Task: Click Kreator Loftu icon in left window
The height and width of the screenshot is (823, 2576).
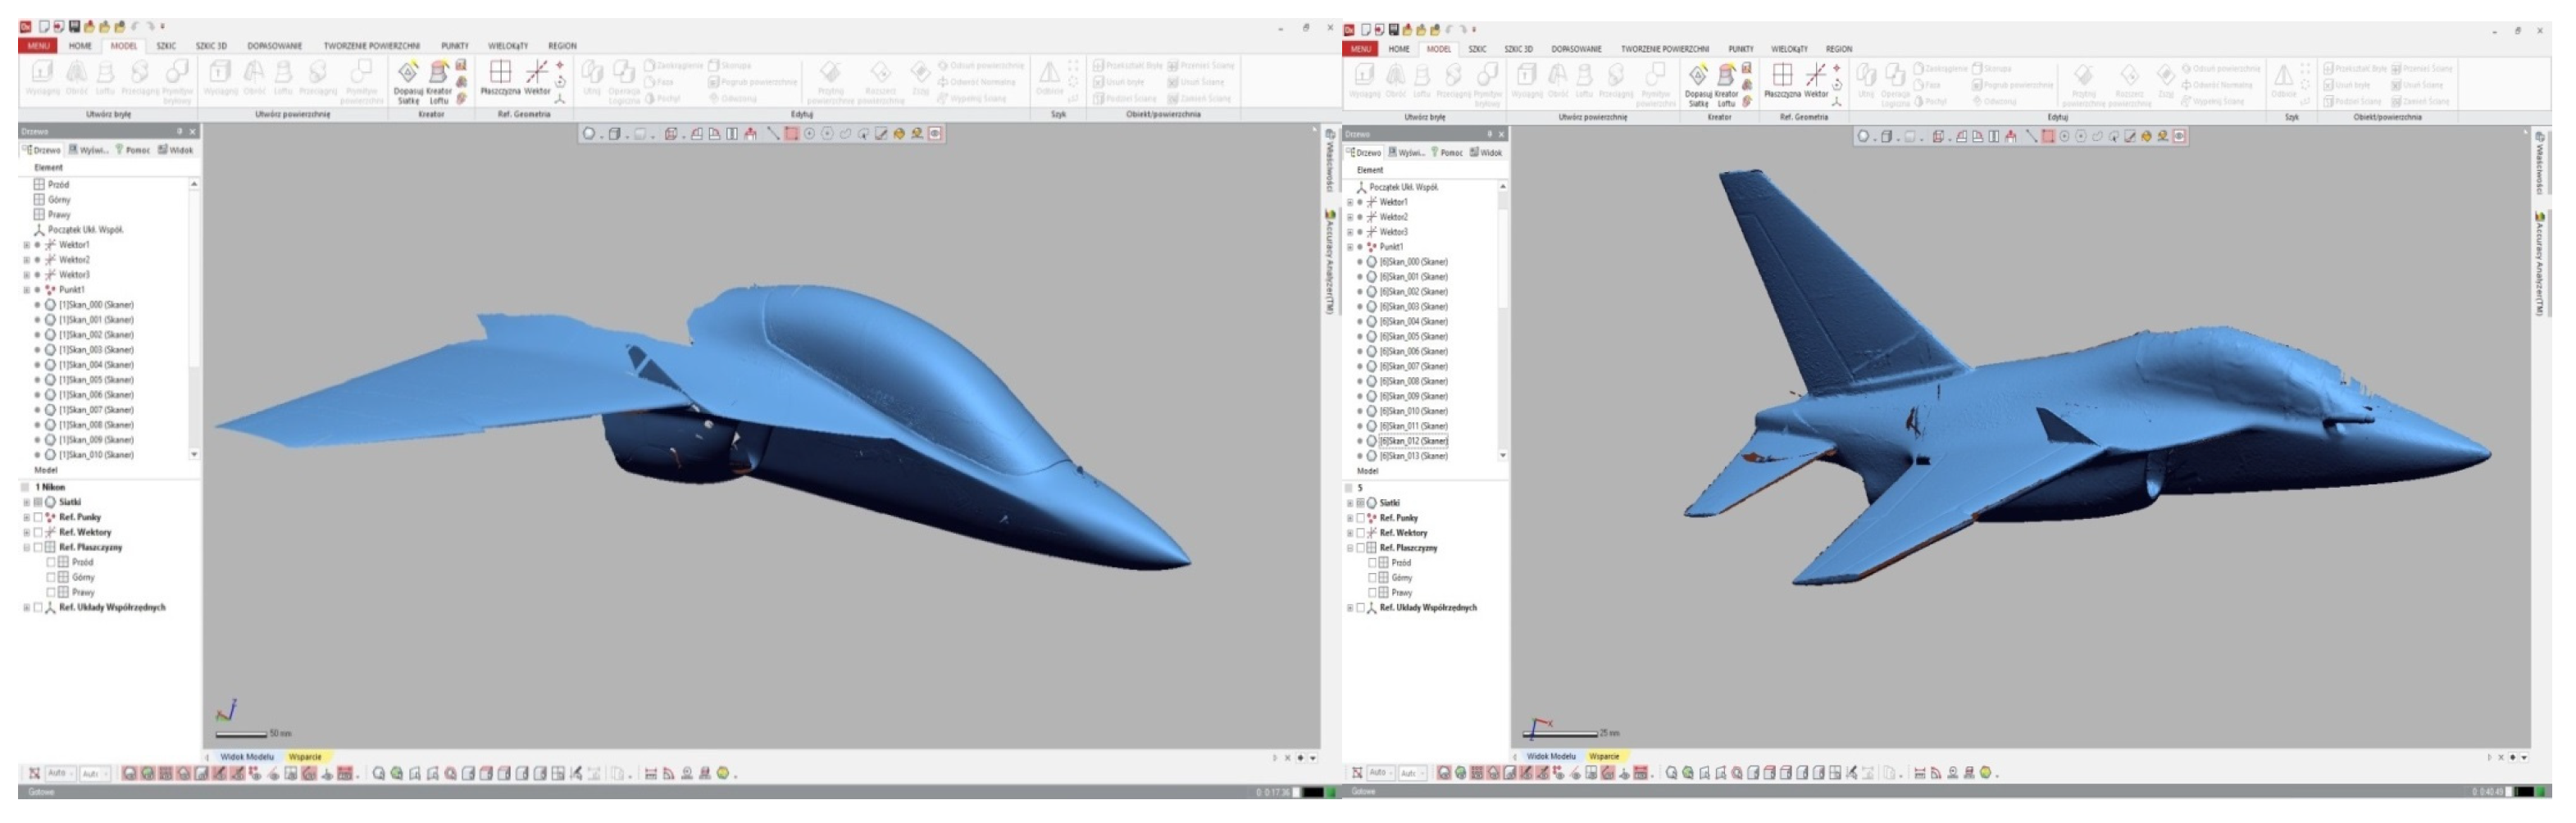Action: pos(438,74)
